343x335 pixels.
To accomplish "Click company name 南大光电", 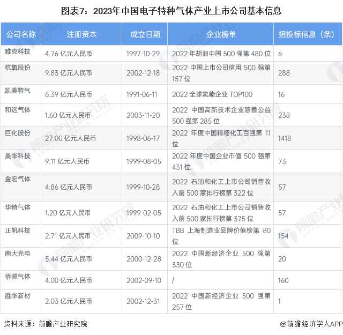I will point(18,254).
